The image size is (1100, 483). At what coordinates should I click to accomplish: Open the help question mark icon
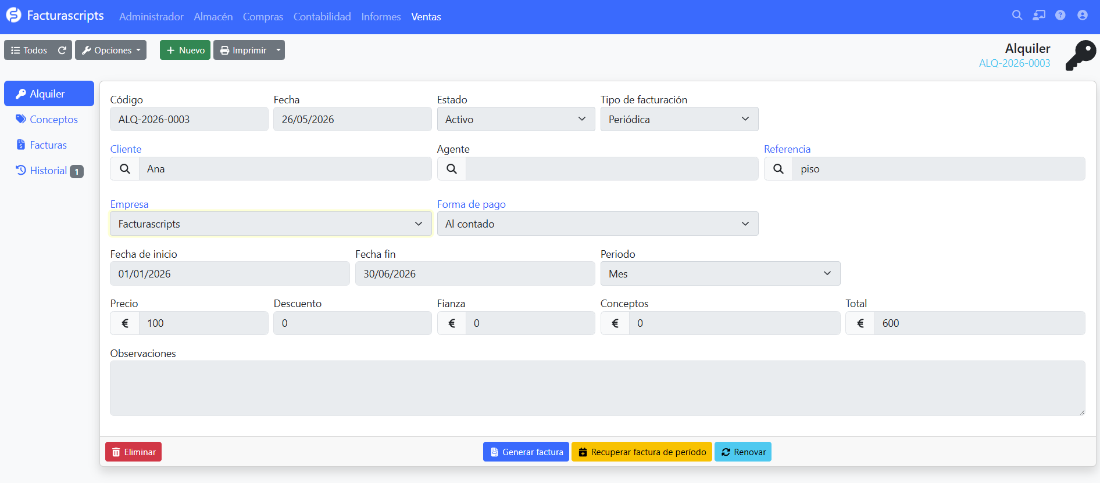pos(1060,16)
